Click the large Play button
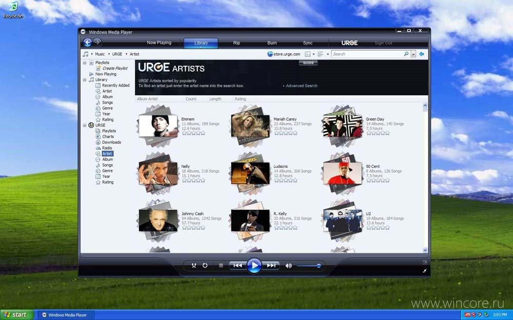This screenshot has width=513, height=320. click(x=254, y=265)
